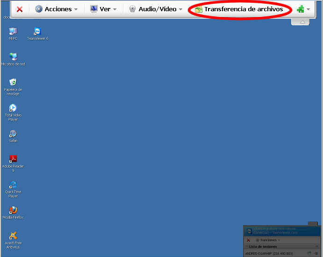Select the QuickTime Player shortcut

[x=13, y=185]
